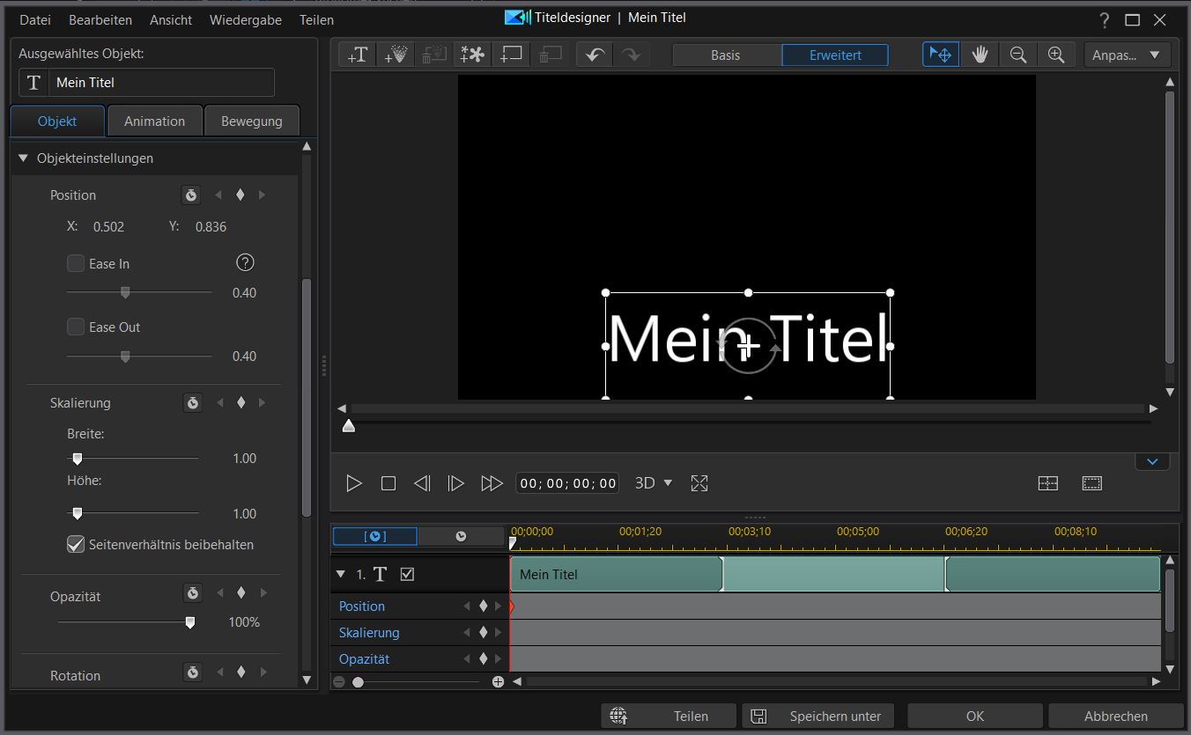Switch to the Animation tab

click(x=154, y=121)
